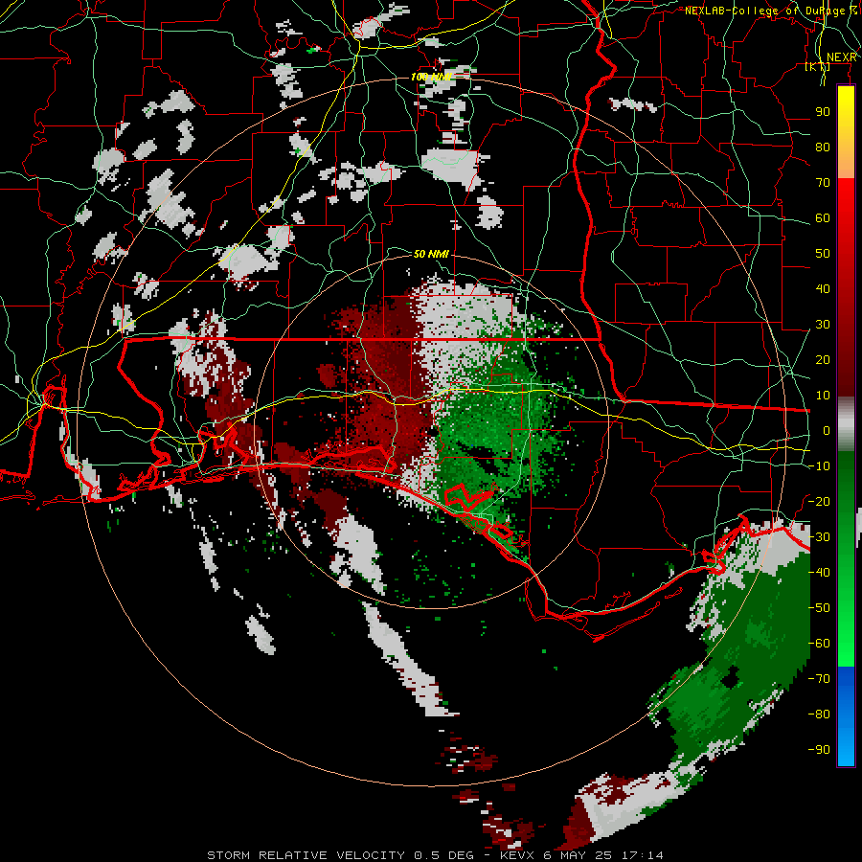Click STORM RELATIVE VELOCITY in the footer caption
This screenshot has width=862, height=862.
point(306,855)
